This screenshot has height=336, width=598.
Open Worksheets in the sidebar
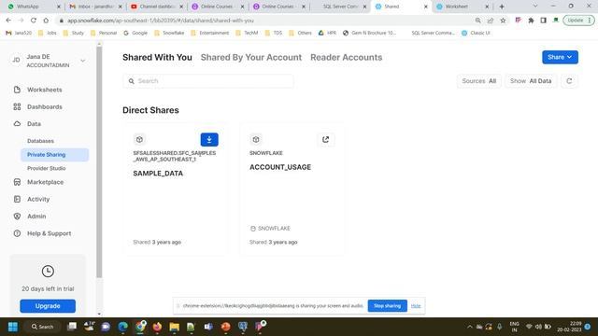(44, 90)
